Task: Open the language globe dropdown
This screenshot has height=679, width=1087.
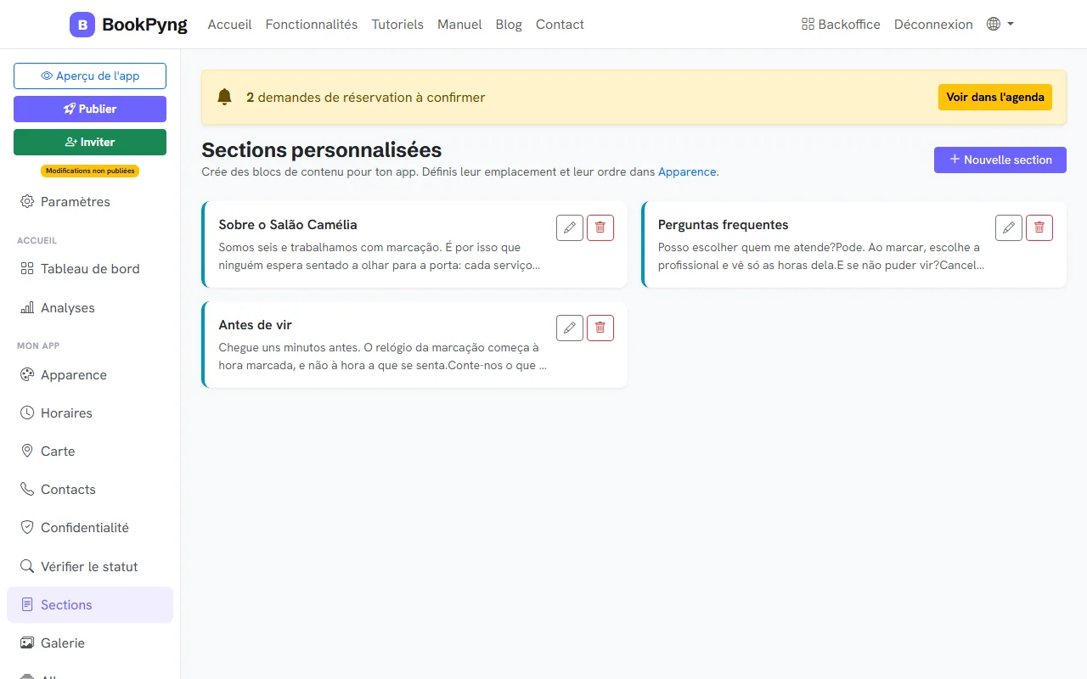Action: 1000,25
